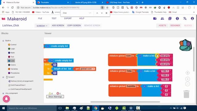Collapse the Screen1 tree node

click(3, 77)
